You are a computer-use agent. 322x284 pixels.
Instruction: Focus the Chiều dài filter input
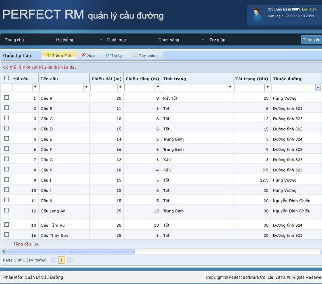coord(104,88)
